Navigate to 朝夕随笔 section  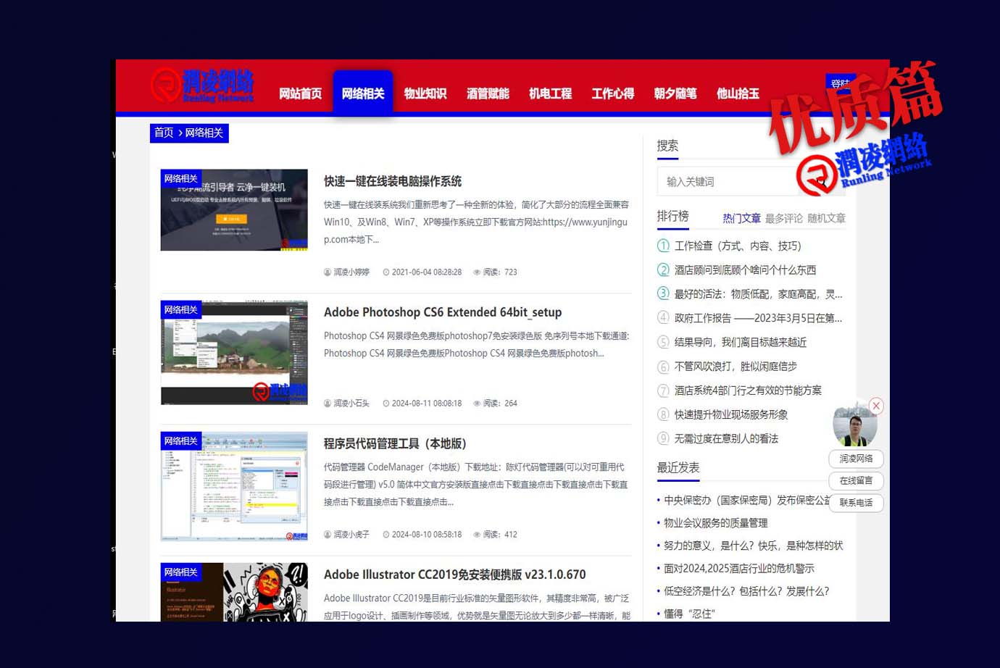point(675,93)
